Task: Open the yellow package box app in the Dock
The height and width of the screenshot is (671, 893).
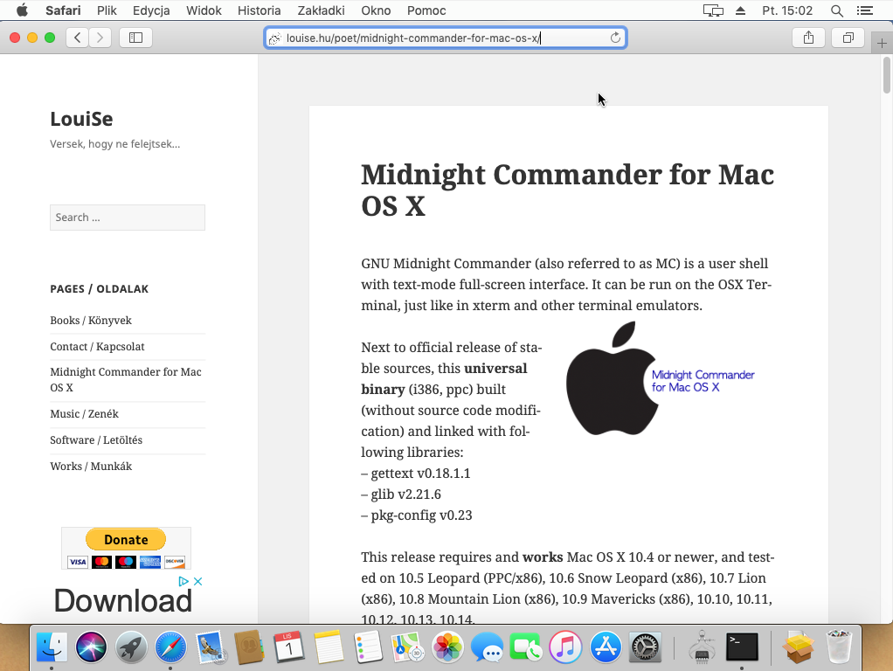Action: tap(798, 647)
